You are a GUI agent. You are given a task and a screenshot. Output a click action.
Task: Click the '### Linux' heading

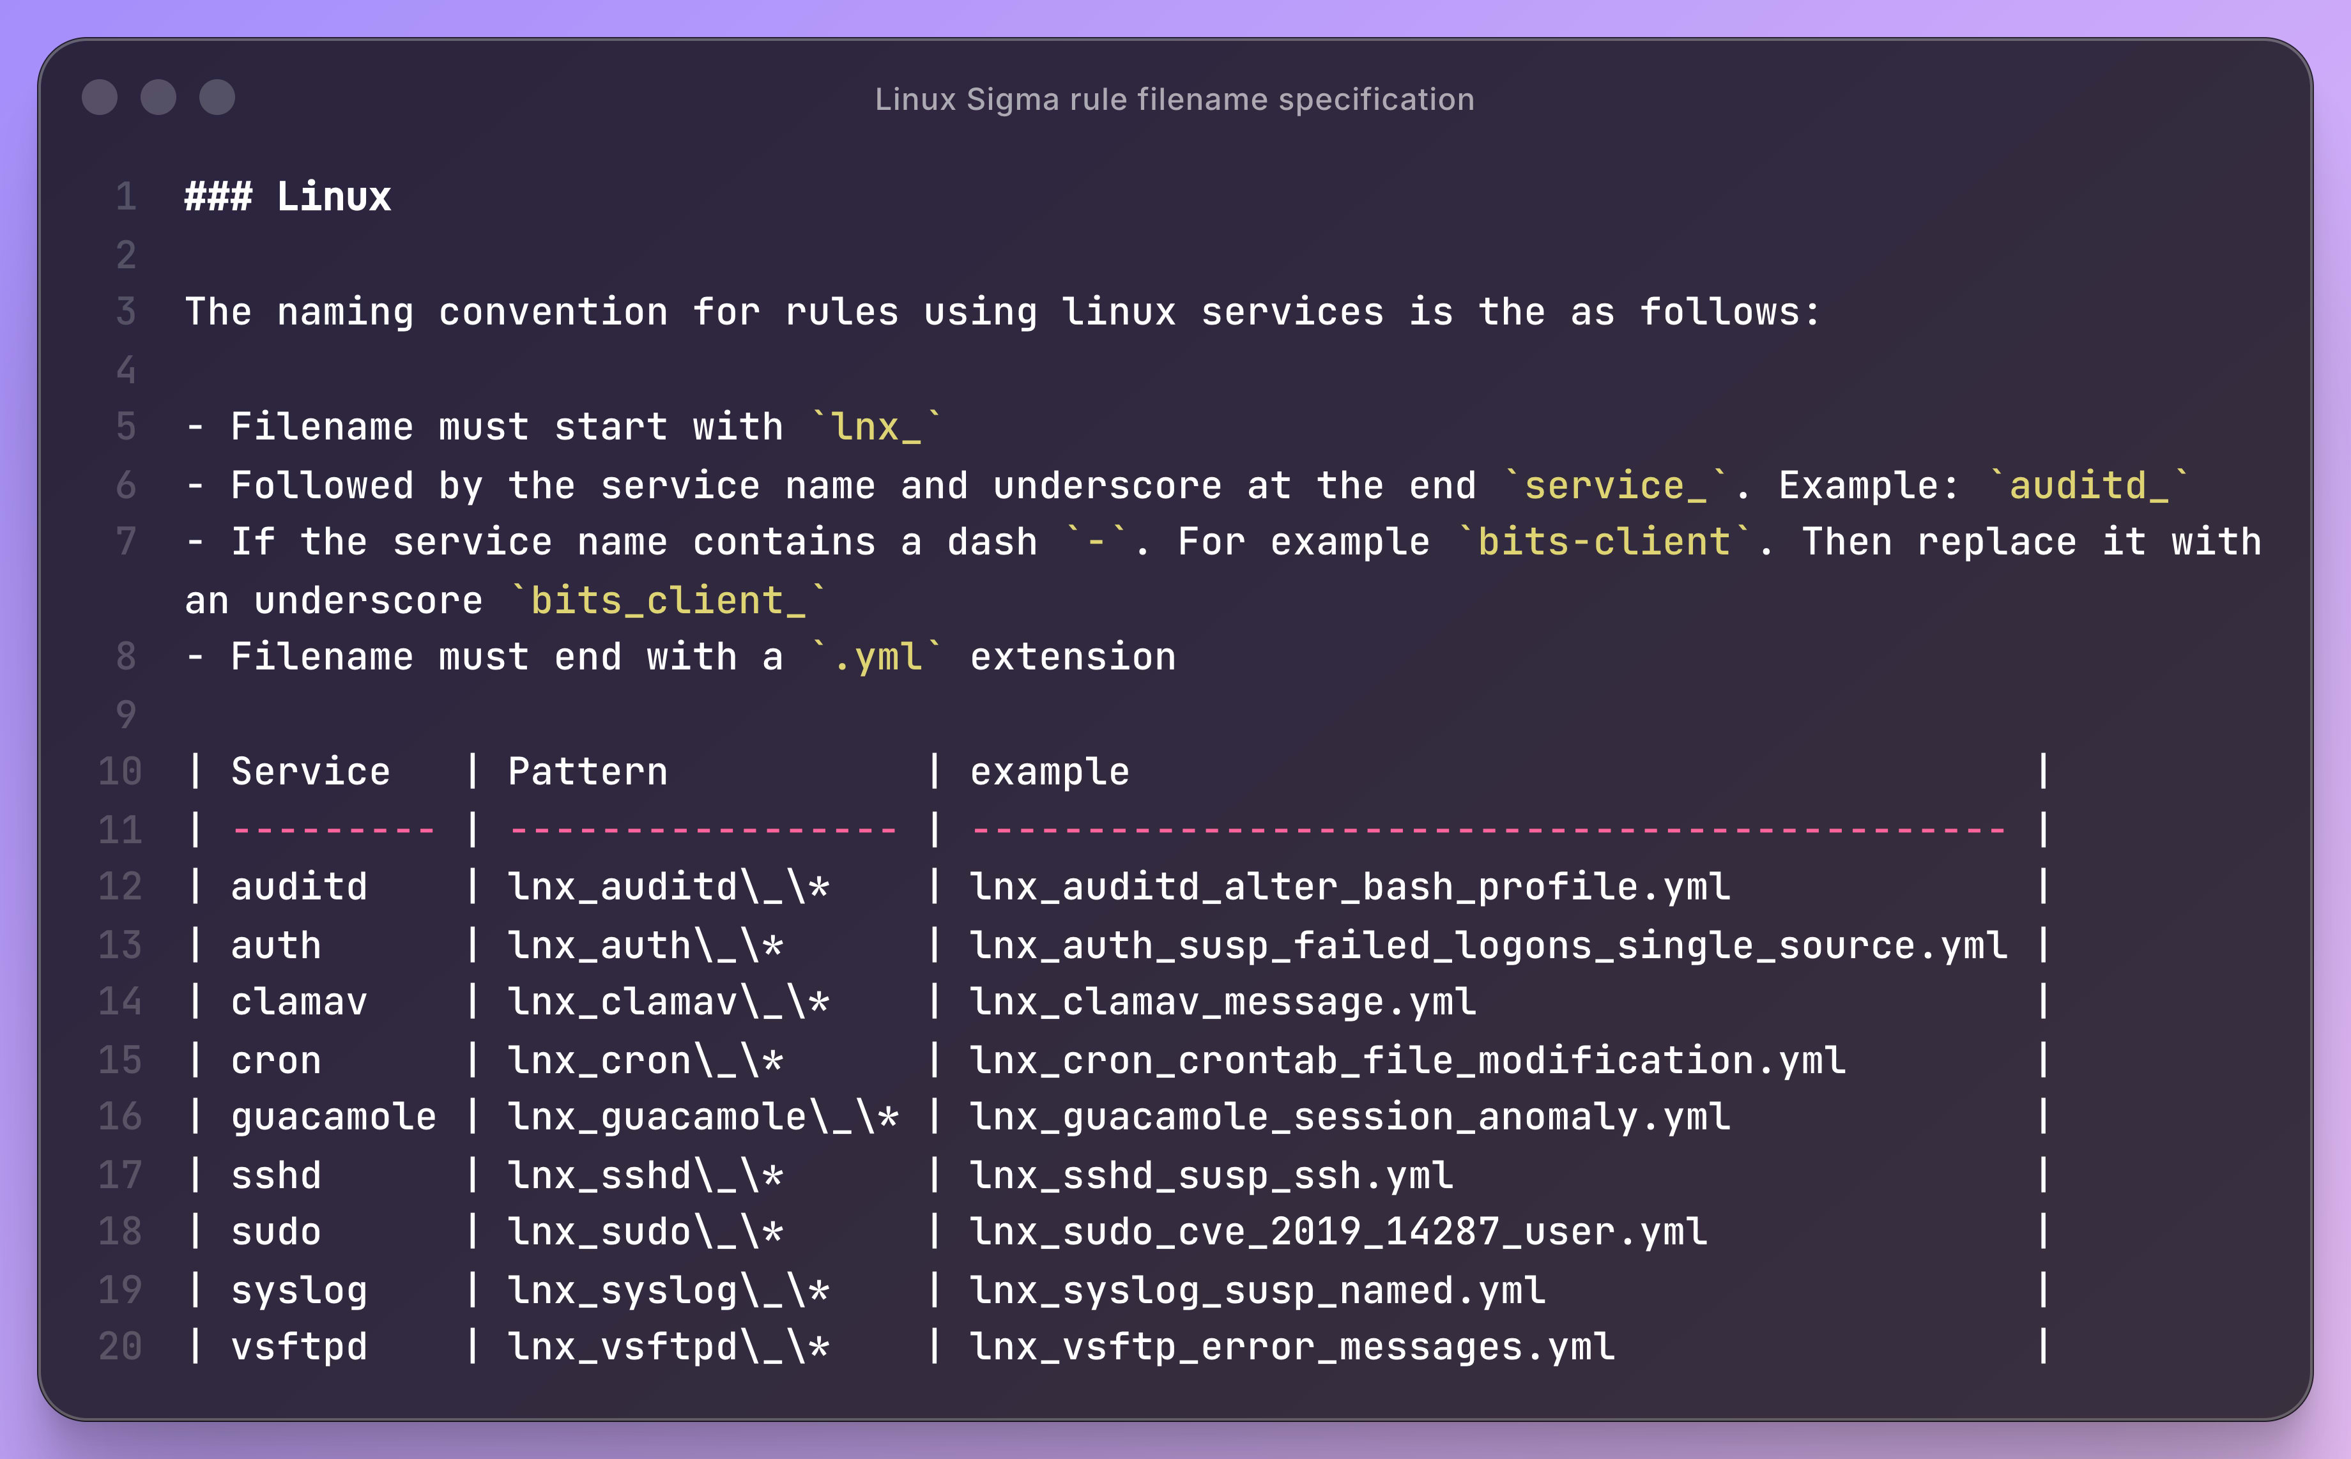click(x=287, y=197)
